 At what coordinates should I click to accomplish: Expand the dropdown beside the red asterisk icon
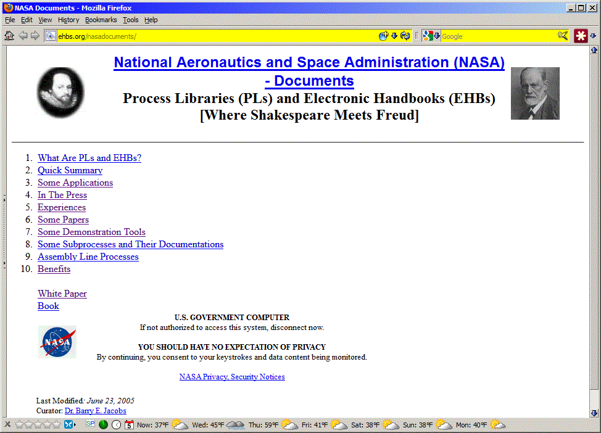pos(593,36)
